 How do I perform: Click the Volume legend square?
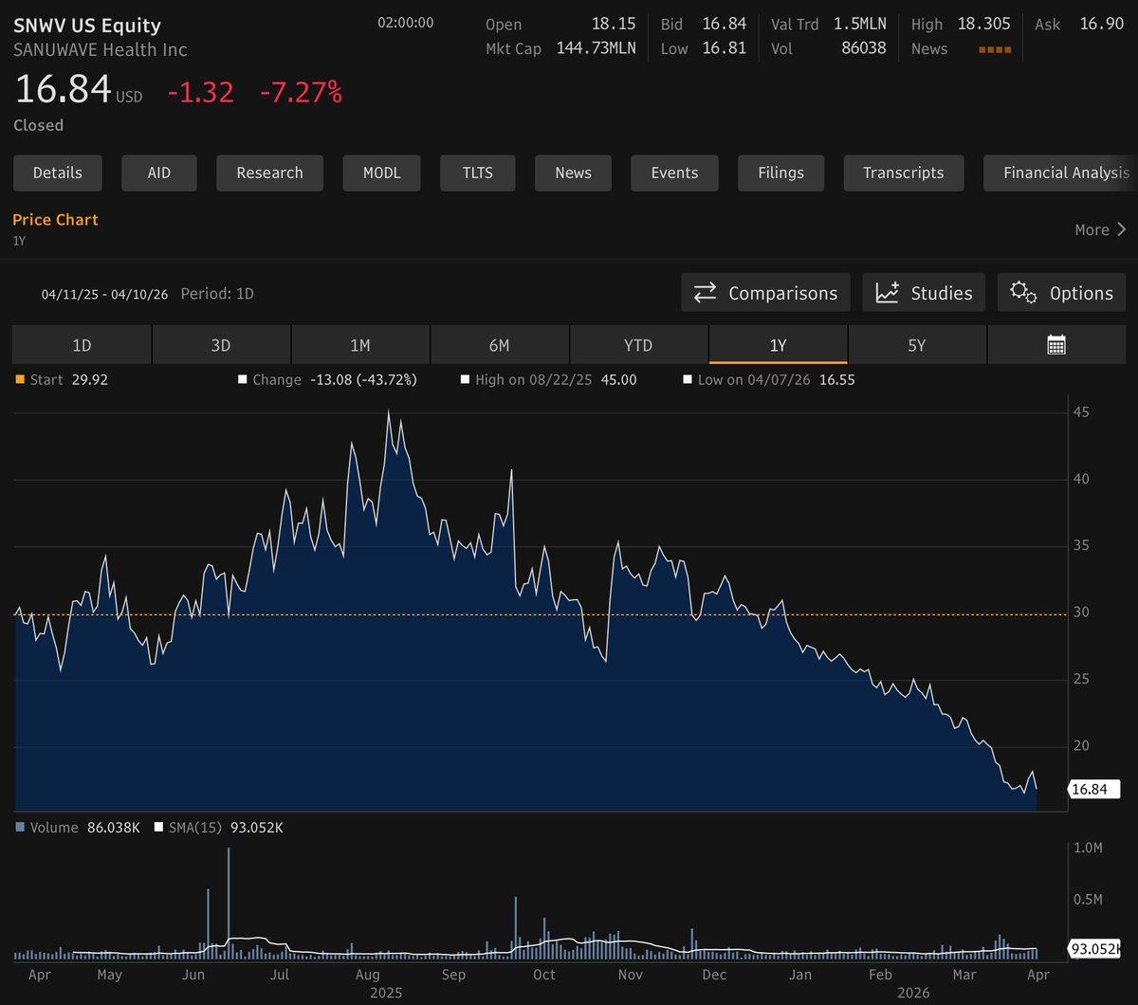(x=21, y=827)
